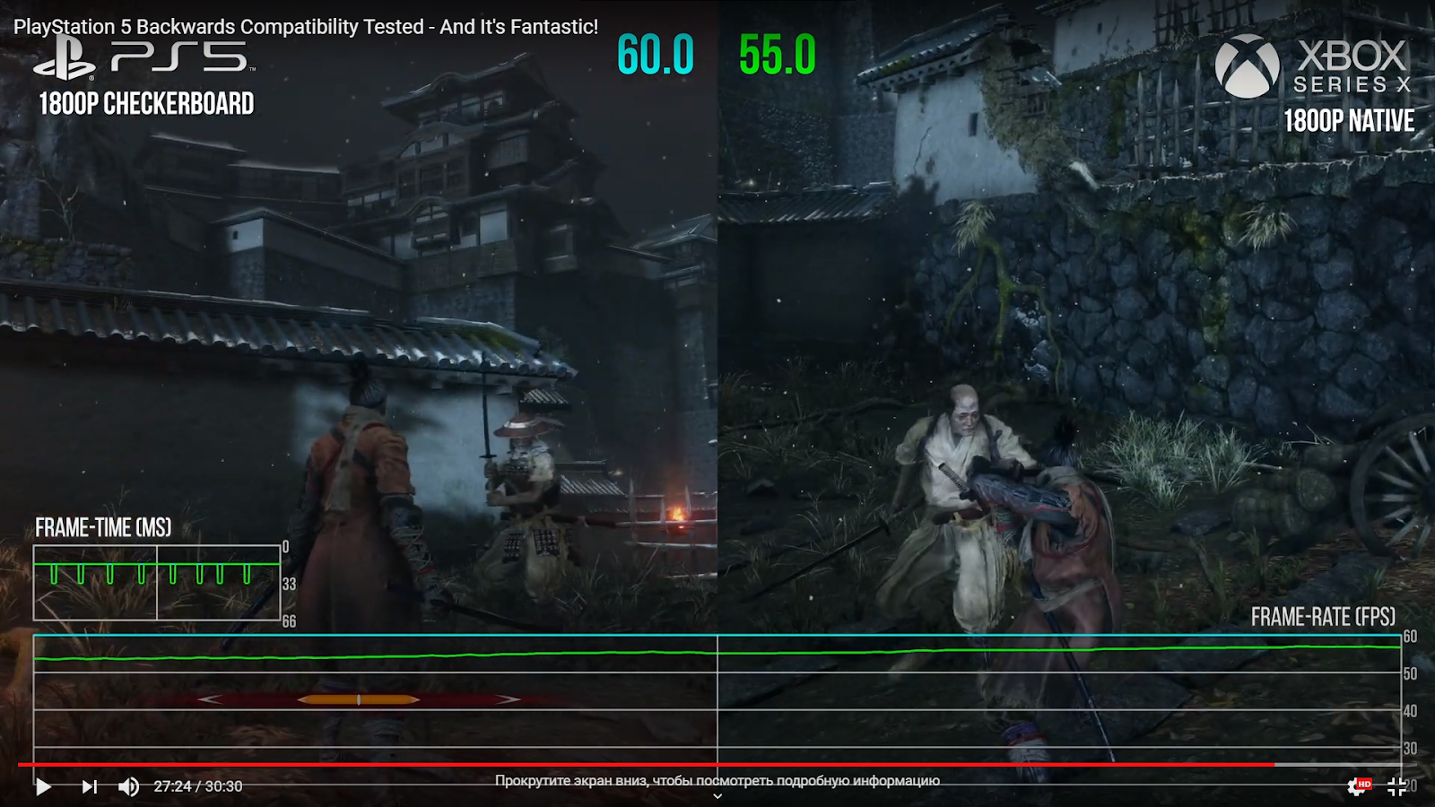Viewport: 1435px width, 807px height.
Task: Exit fullscreen mode
Action: 1397,786
